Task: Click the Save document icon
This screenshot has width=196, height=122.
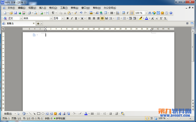Action: 15,13
